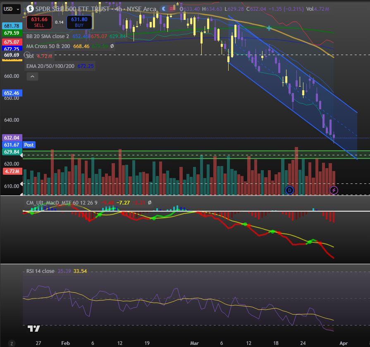Click the purple 632.04 last price label
This screenshot has height=347, width=370.
coord(12,138)
